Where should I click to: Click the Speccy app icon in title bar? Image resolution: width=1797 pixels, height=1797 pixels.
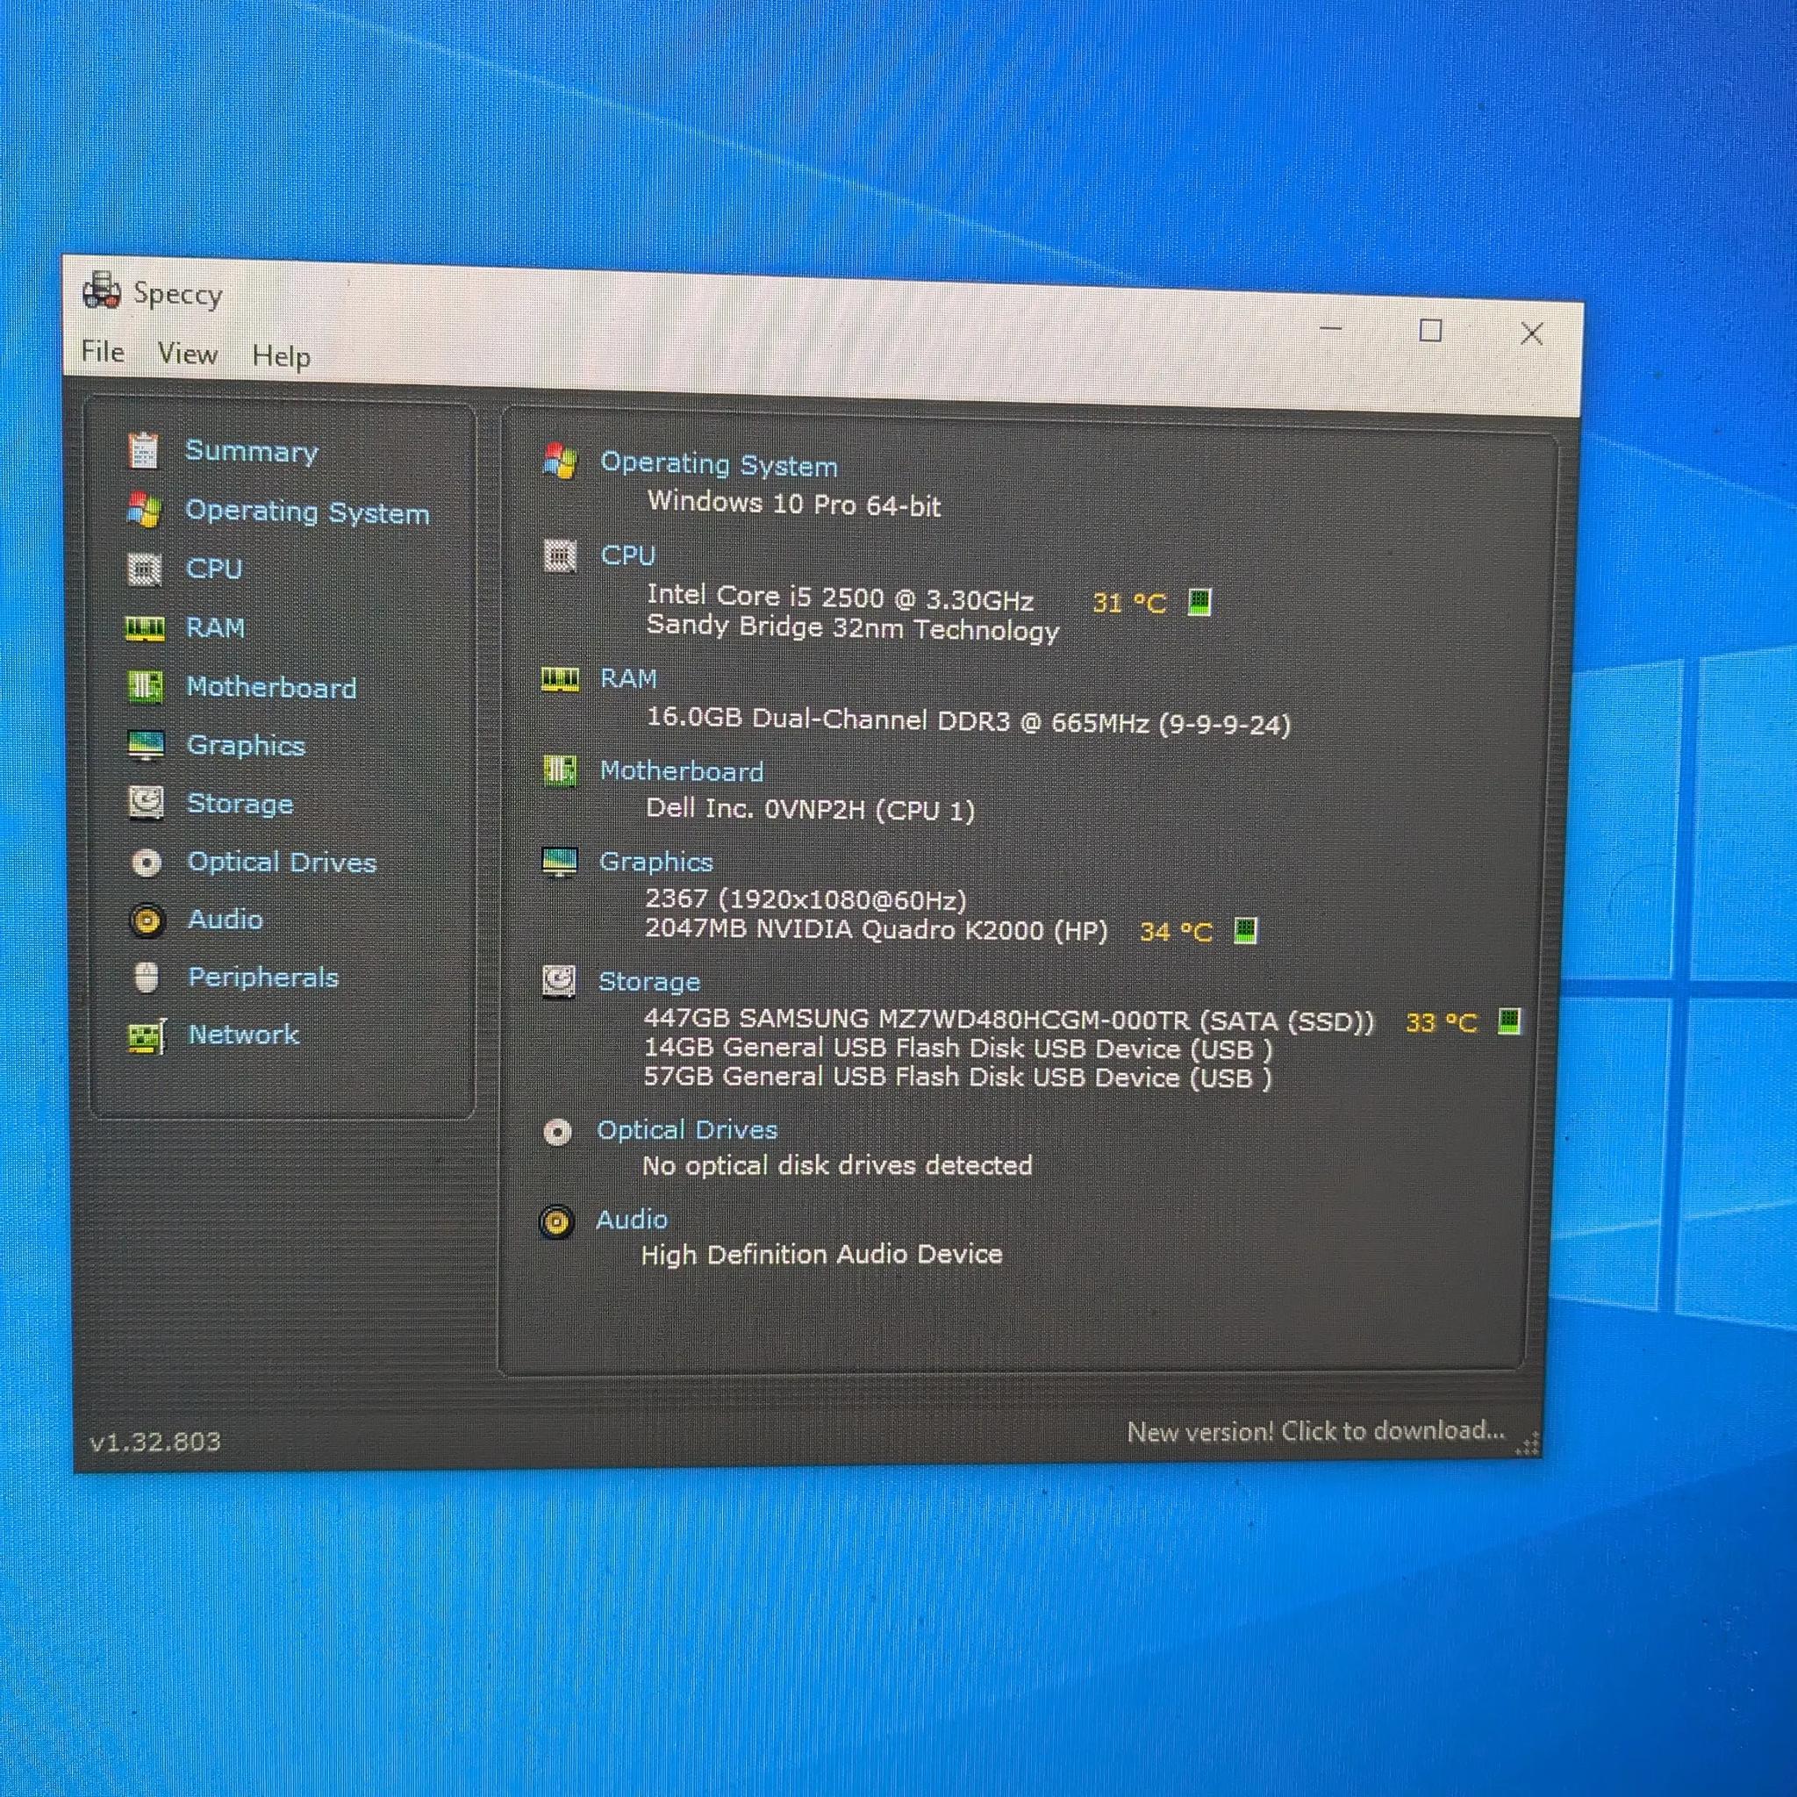pos(102,290)
